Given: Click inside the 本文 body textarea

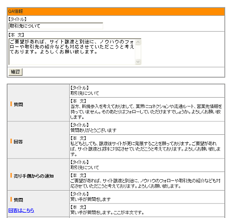Looking at the screenshot, I should pyautogui.click(x=72, y=52).
